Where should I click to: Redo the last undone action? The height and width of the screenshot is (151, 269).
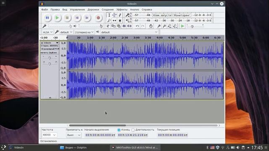143,26
